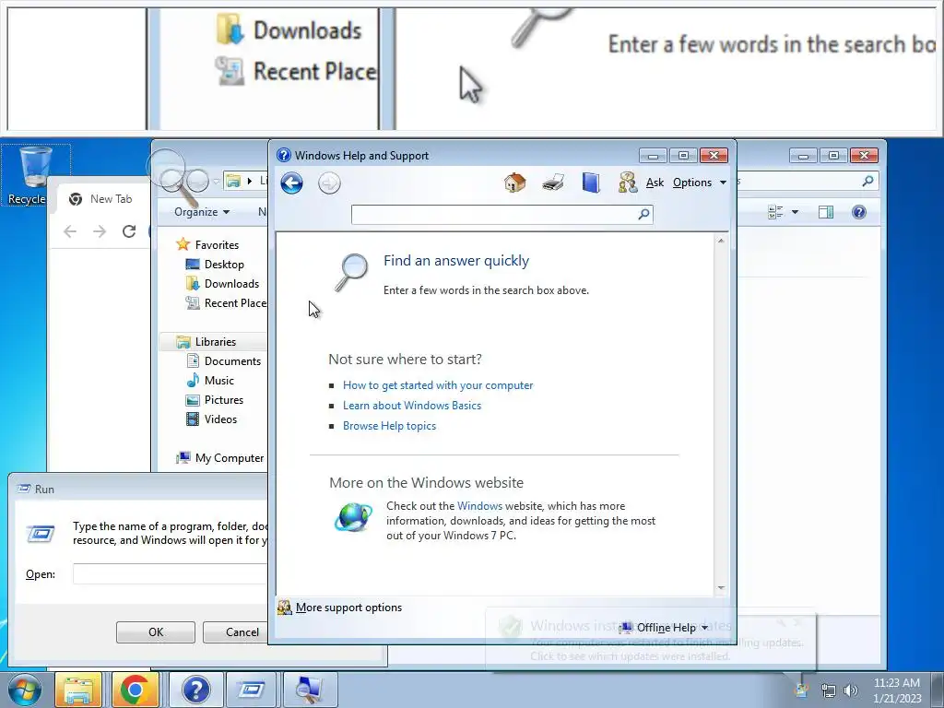Image resolution: width=944 pixels, height=708 pixels.
Task: Open the Help home page icon
Action: 514,182
